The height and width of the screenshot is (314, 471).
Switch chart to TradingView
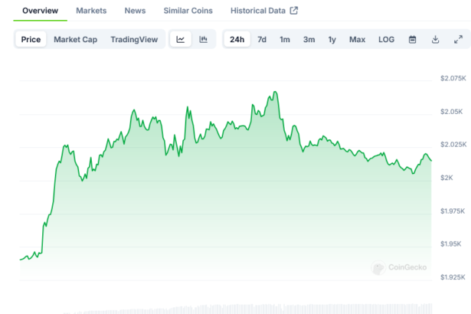click(133, 40)
